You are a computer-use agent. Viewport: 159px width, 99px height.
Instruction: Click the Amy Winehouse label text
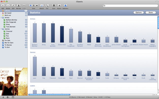(107, 45)
